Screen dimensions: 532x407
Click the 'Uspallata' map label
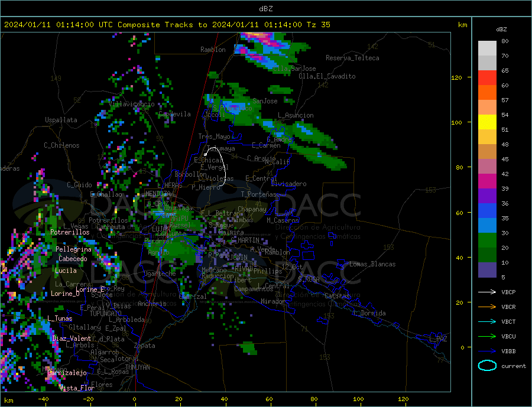pyautogui.click(x=61, y=120)
